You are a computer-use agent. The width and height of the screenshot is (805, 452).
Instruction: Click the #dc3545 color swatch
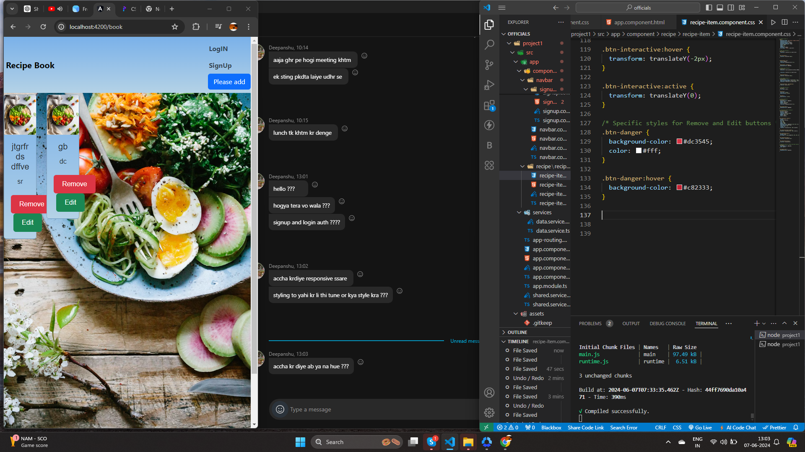679,141
